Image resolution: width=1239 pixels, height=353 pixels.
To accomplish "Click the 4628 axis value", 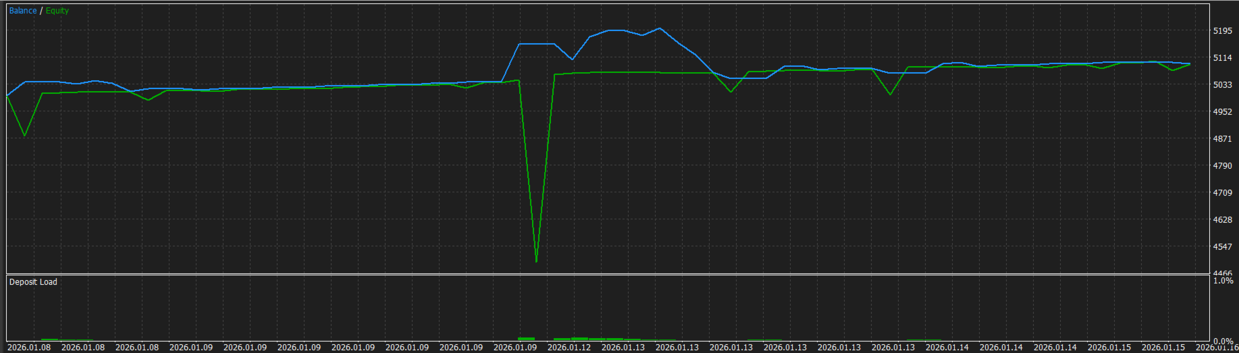I will (x=1223, y=220).
